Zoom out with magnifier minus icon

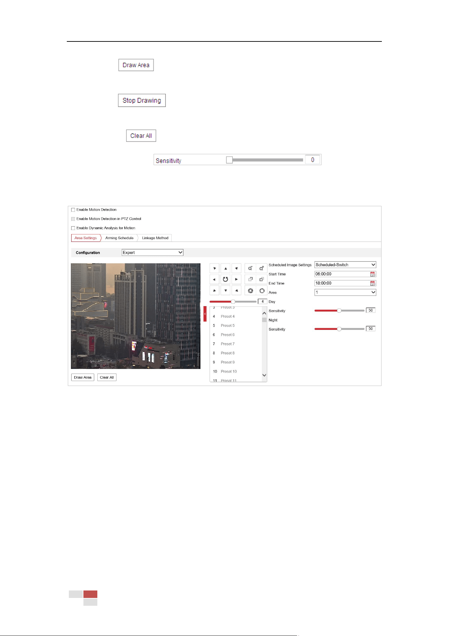250,268
